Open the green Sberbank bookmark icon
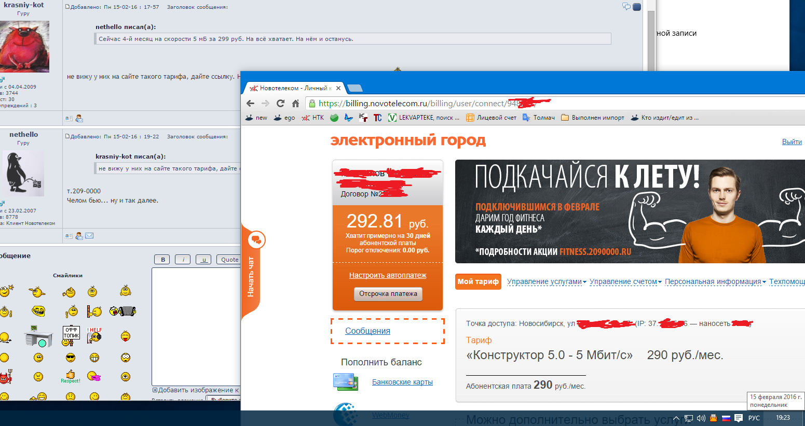Screen dimensions: 805x426 (x=334, y=118)
